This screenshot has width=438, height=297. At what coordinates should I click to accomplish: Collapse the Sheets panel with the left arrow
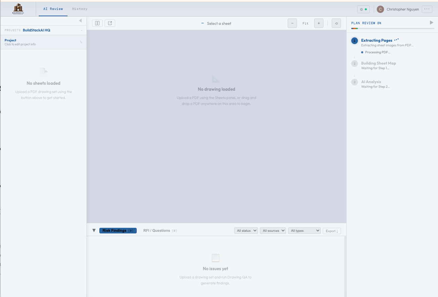click(80, 21)
